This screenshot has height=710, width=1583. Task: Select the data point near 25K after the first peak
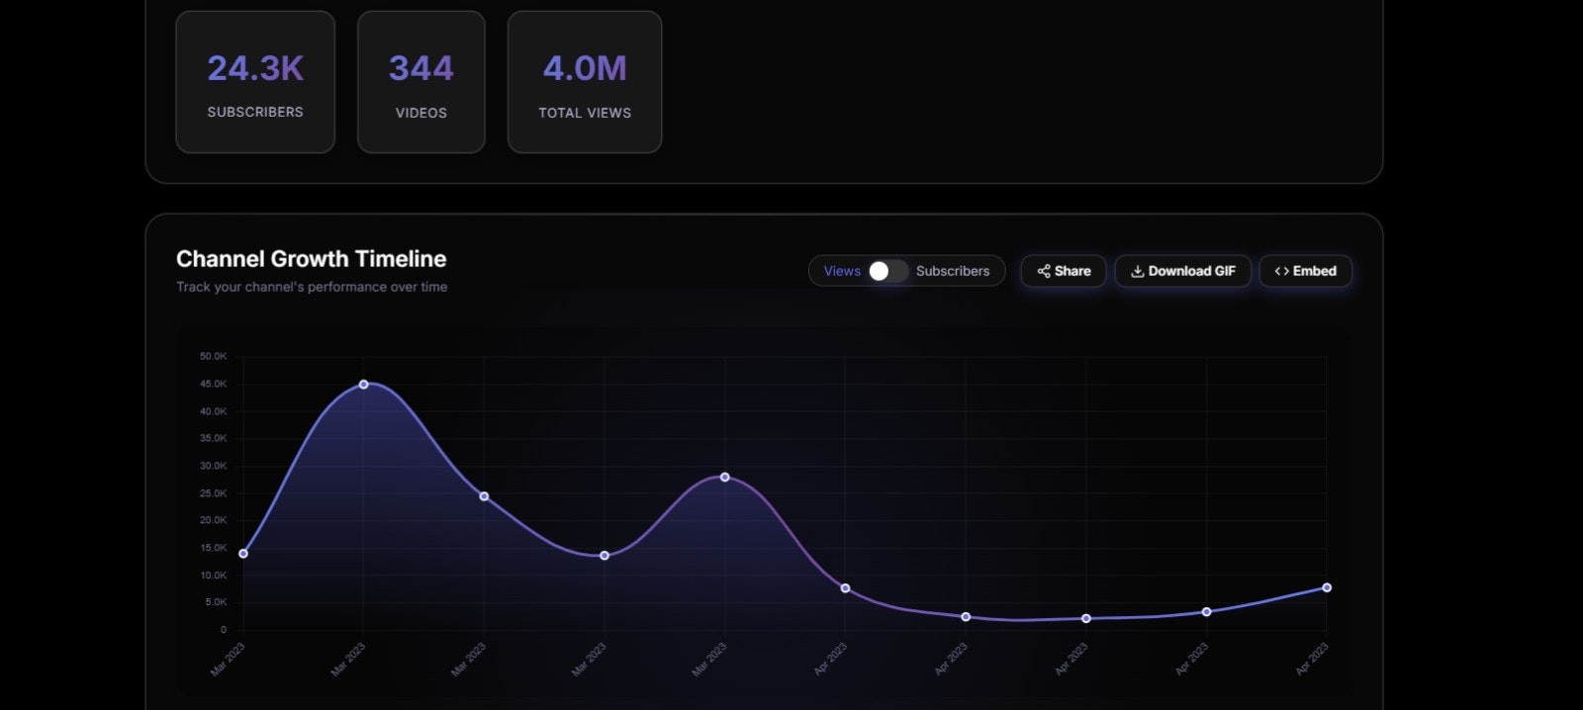click(484, 496)
